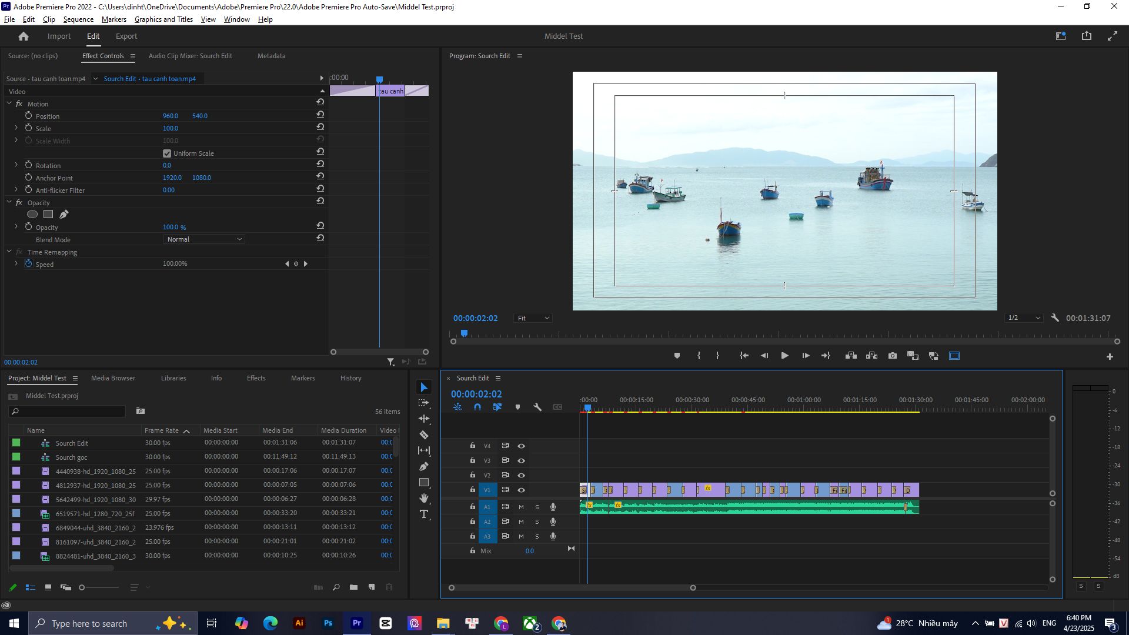The width and height of the screenshot is (1129, 635).
Task: Click the Home icon
Action: point(24,36)
